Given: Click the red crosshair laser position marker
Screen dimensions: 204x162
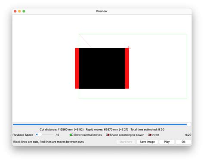Looking at the screenshot, I should coord(129,47).
